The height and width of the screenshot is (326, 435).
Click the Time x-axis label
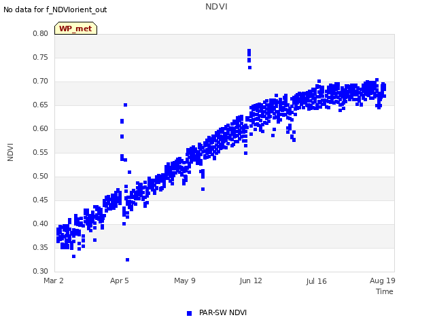(385, 291)
